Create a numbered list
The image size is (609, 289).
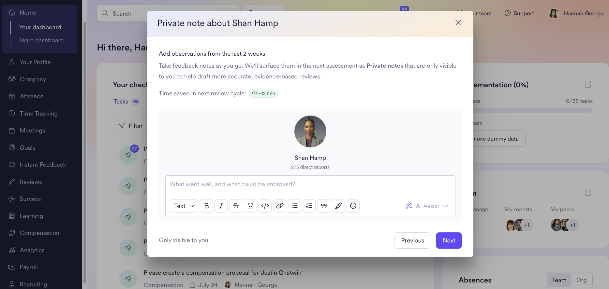309,206
